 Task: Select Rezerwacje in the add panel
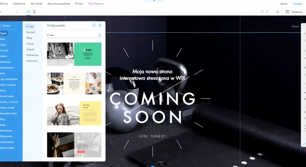tap(6, 130)
